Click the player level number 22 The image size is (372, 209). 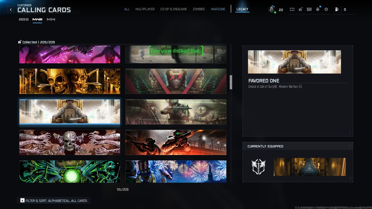point(281,10)
